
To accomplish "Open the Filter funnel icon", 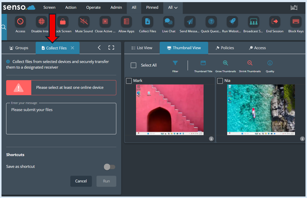I will pyautogui.click(x=175, y=63).
